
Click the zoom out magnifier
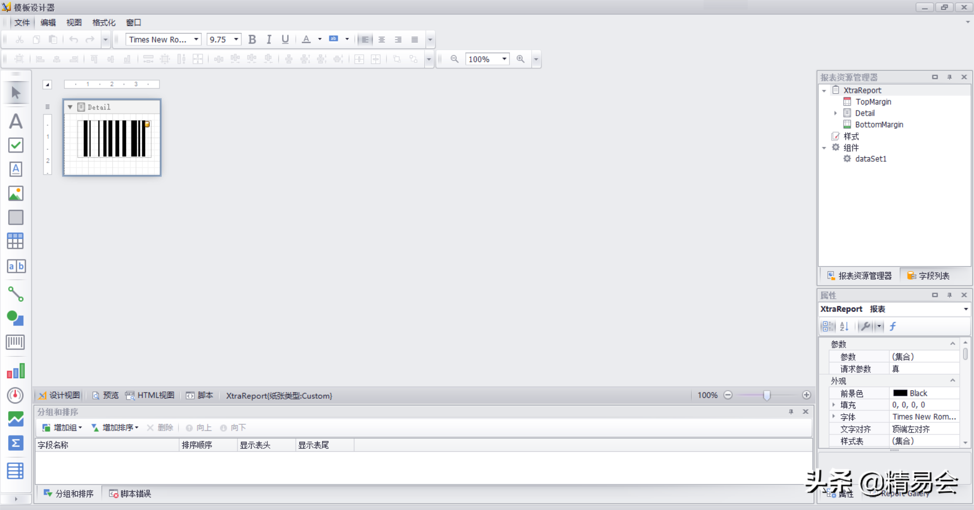(x=455, y=59)
